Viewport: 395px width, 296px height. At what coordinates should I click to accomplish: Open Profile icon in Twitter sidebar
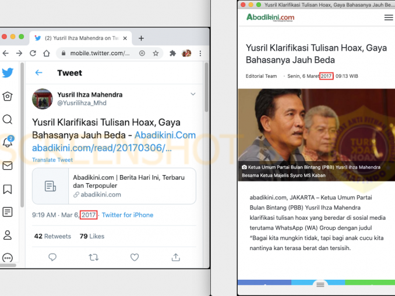click(x=8, y=235)
